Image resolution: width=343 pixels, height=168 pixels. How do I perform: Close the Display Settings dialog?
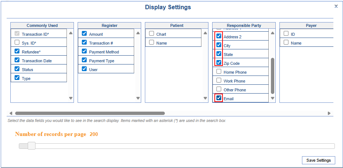336,6
